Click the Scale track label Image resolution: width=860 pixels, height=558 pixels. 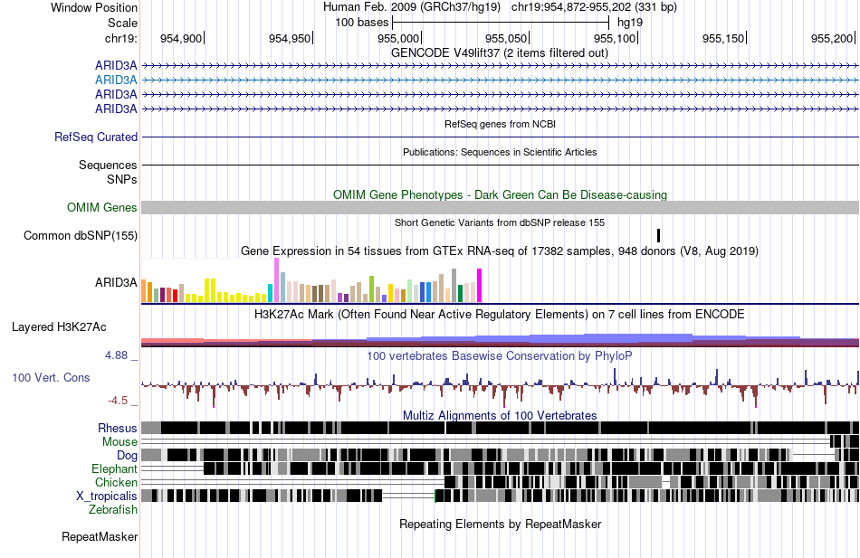pyautogui.click(x=122, y=23)
